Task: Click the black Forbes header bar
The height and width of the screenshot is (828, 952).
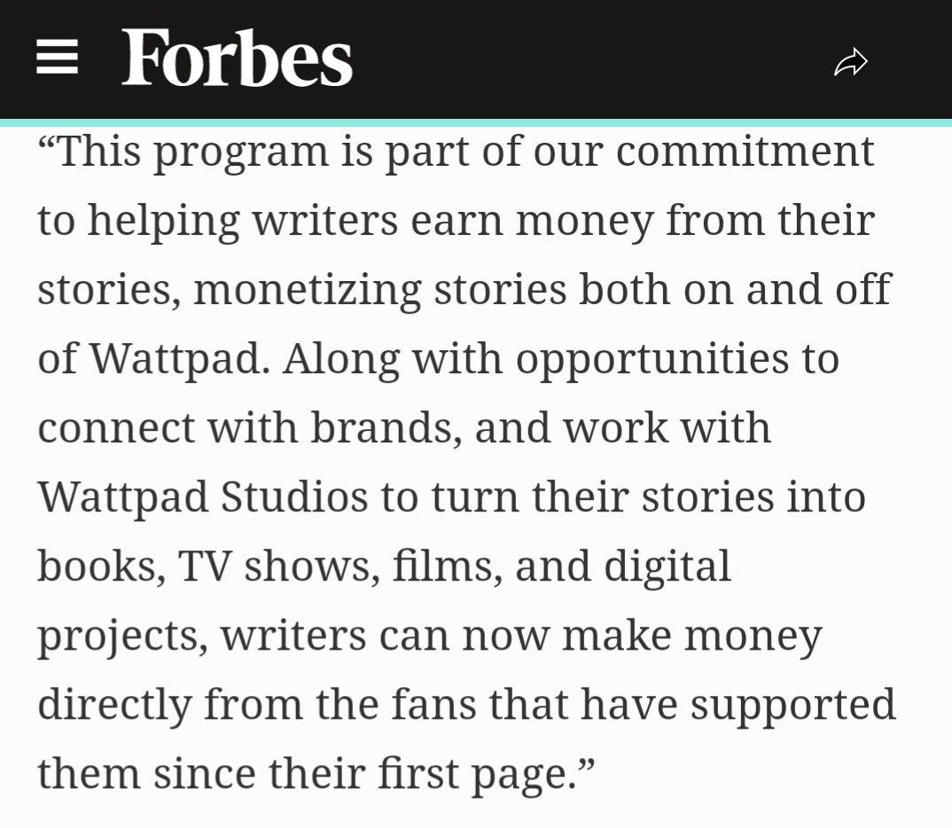Action: pos(476,59)
